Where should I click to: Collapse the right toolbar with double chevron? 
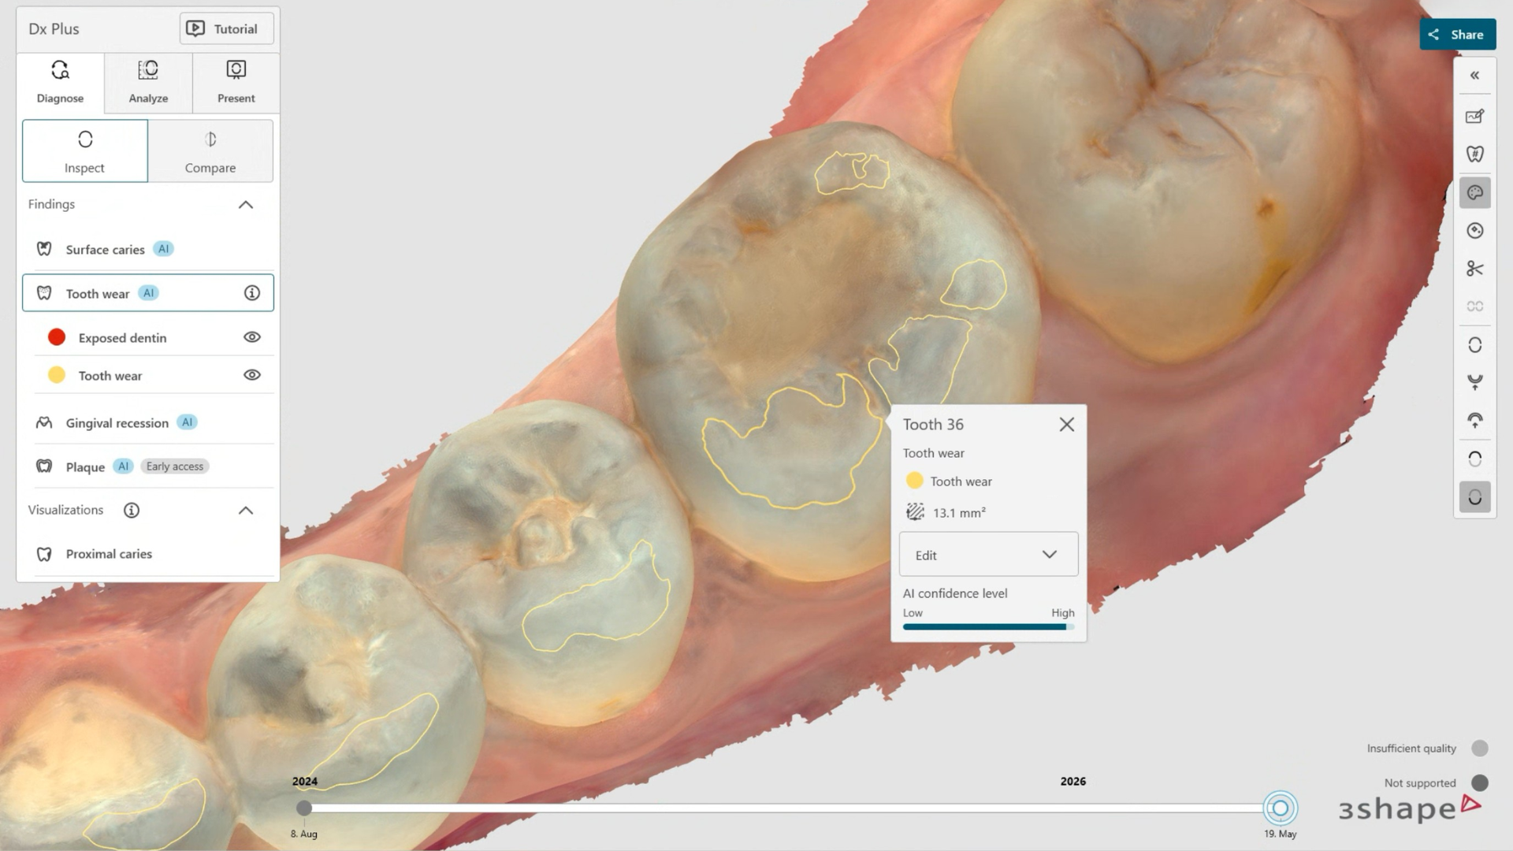point(1475,76)
